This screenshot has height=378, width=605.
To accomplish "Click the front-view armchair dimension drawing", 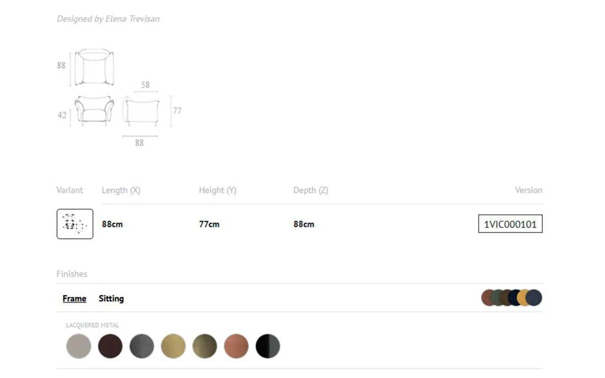I will point(94,110).
